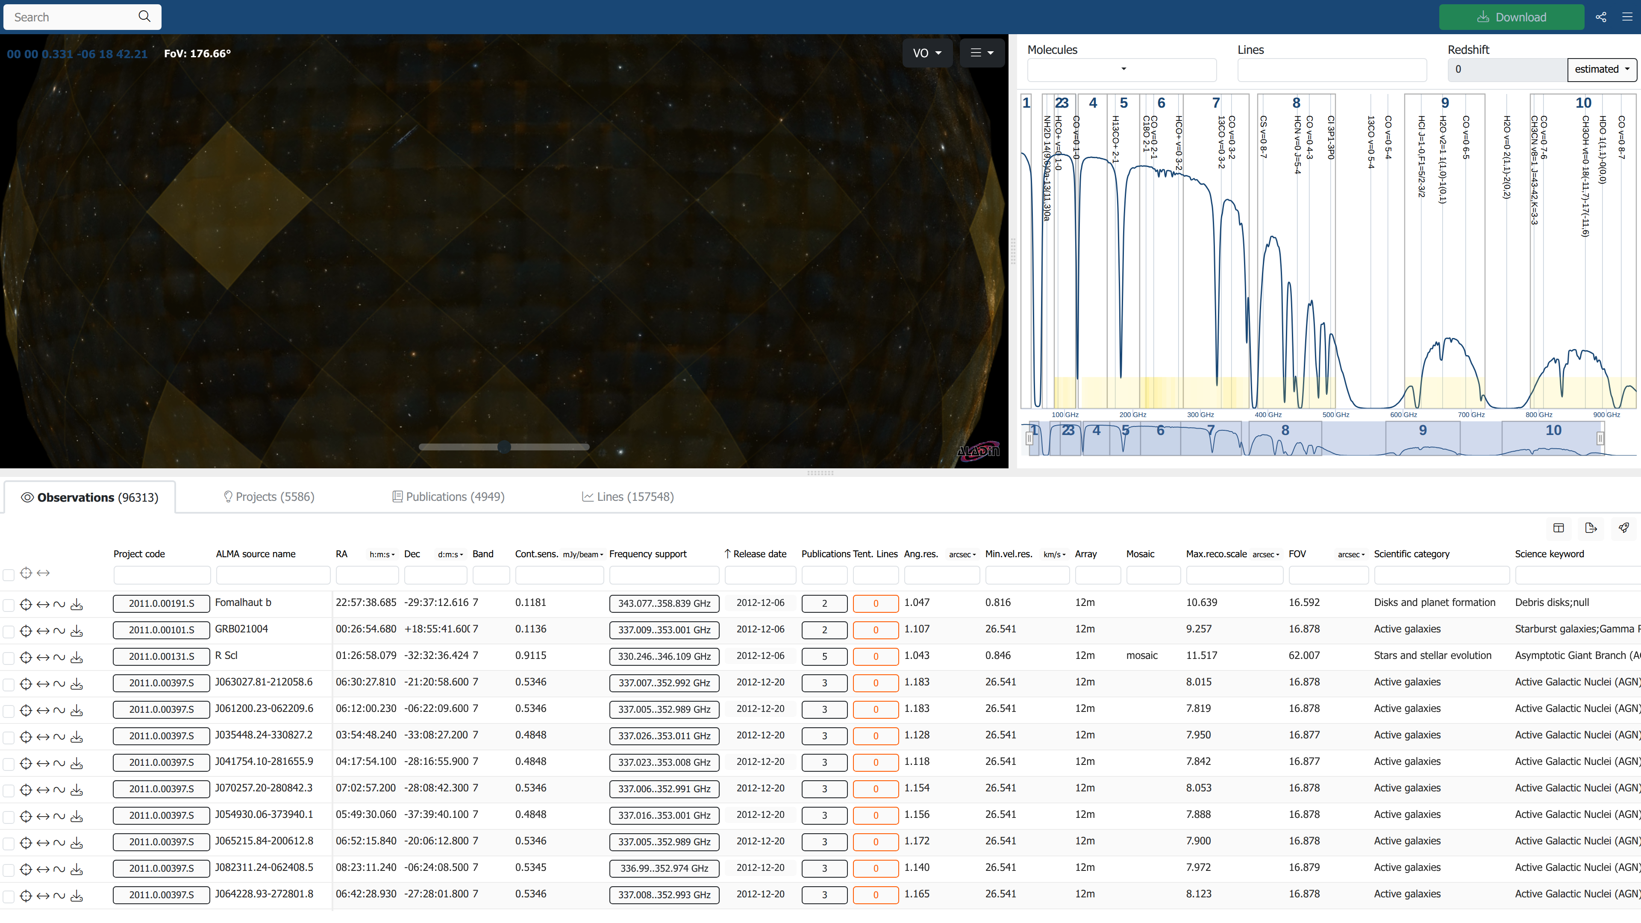Click right handle of frequency range selector
Image resolution: width=1641 pixels, height=923 pixels.
pyautogui.click(x=1600, y=438)
